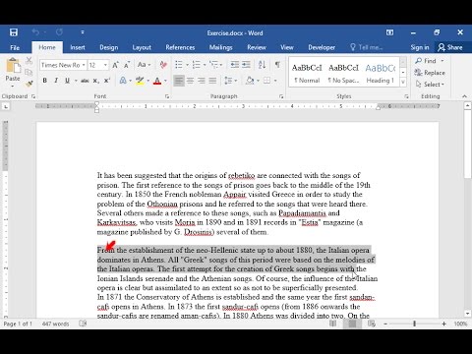Image resolution: width=472 pixels, height=354 pixels.
Task: Click Sign in
Action: tap(420, 47)
